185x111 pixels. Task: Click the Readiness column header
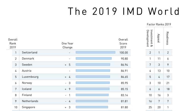167,38
